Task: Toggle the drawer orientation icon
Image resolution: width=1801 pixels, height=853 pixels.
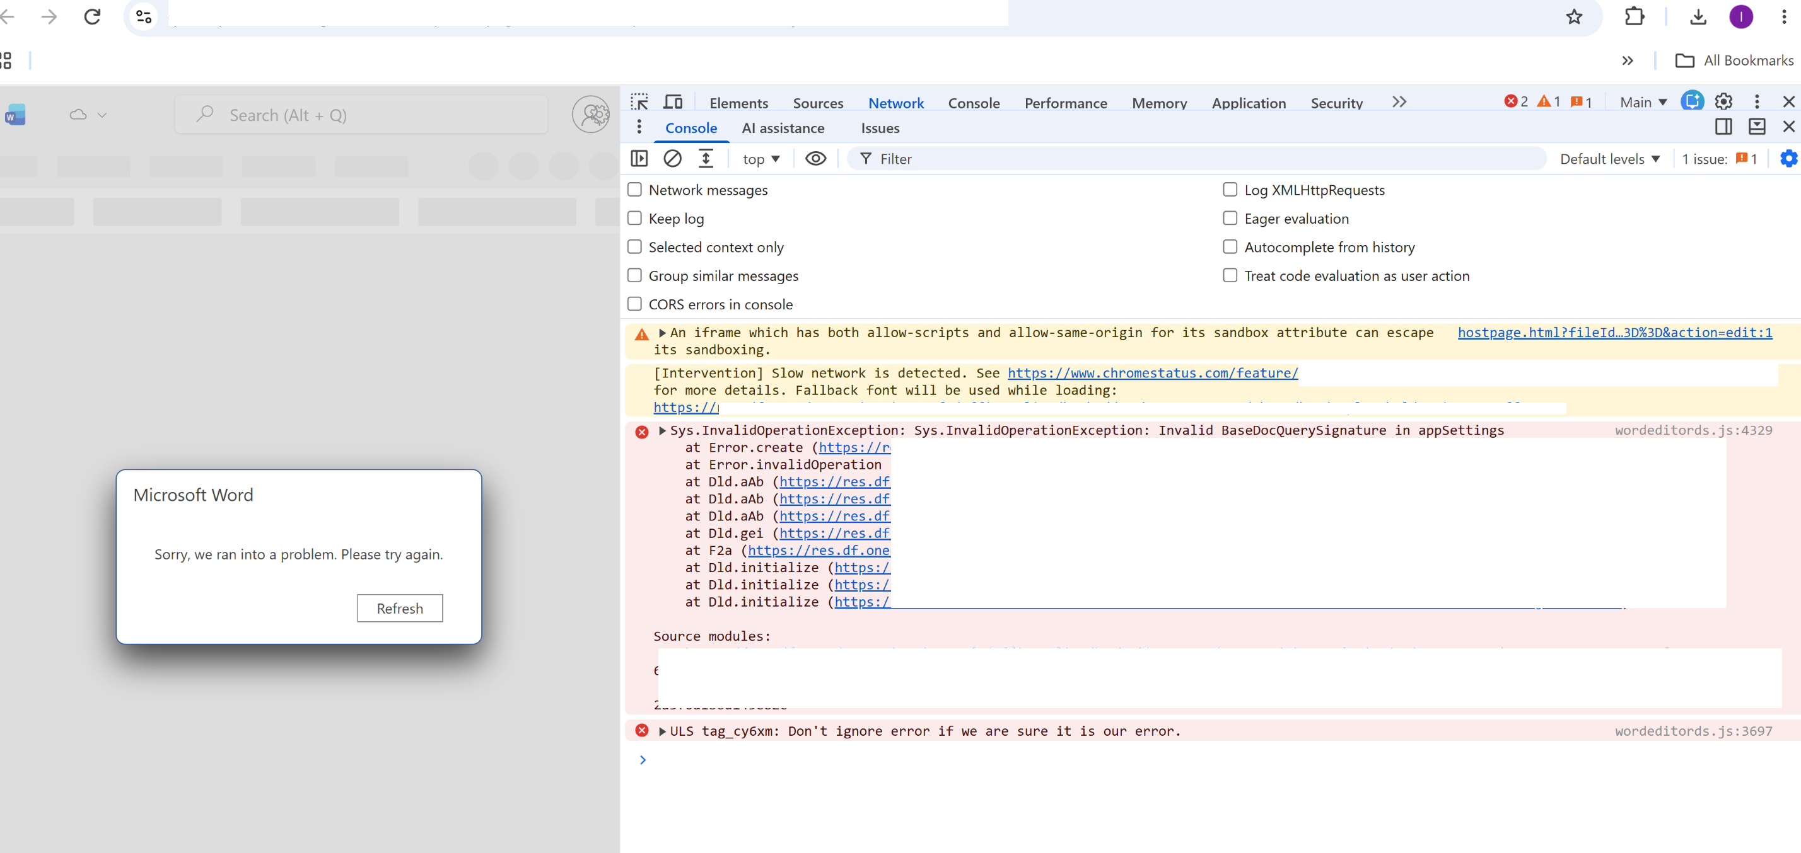Action: coord(1723,127)
